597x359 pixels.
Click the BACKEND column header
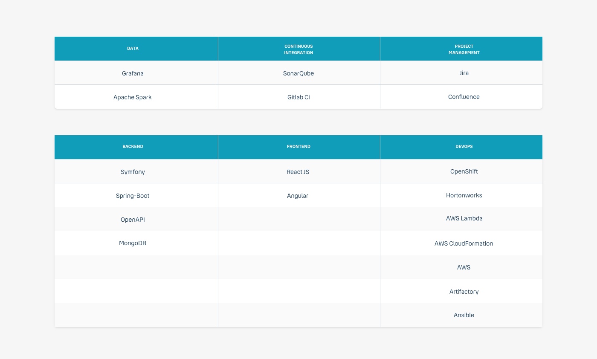coord(136,147)
